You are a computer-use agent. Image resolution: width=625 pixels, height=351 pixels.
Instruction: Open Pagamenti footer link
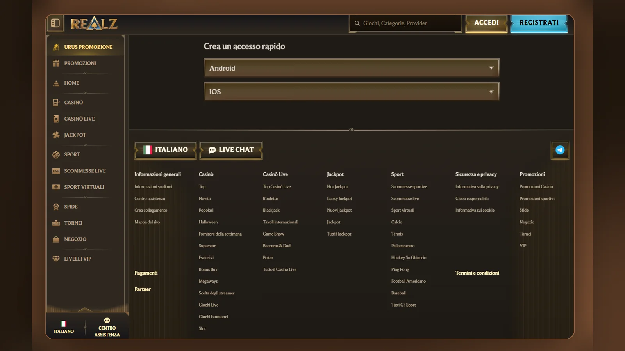pos(146,273)
